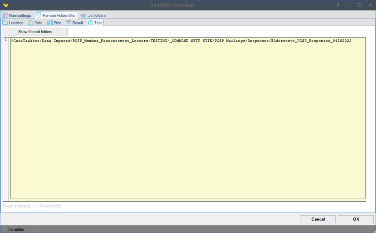Select the Test sub-tab
The height and width of the screenshot is (233, 376).
coord(95,23)
